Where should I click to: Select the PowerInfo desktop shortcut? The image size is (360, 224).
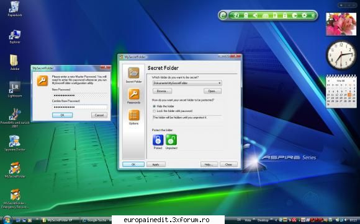coord(15,118)
